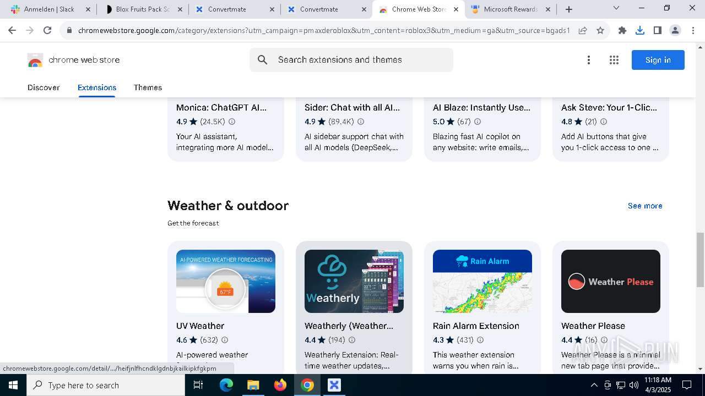Viewport: 705px width, 396px height.
Task: Click the address bar URL
Action: (324, 30)
